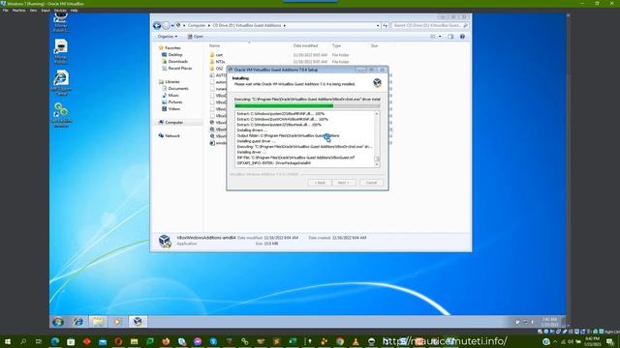Expand breadcrumb arrow after Computer

point(209,26)
